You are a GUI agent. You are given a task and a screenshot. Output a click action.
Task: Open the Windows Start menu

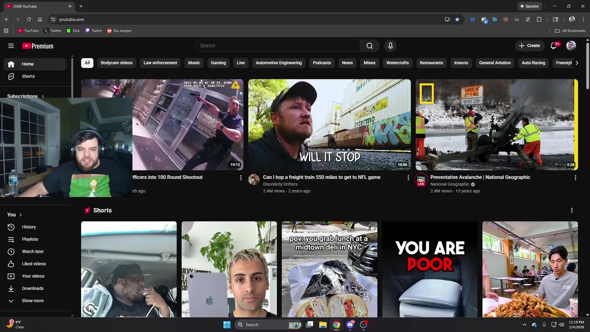227,325
